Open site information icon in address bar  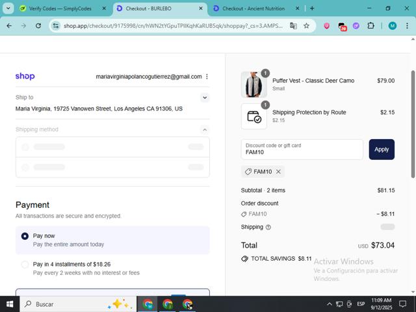[56, 26]
